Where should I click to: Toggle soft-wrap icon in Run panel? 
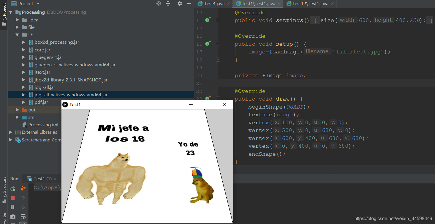23,216
